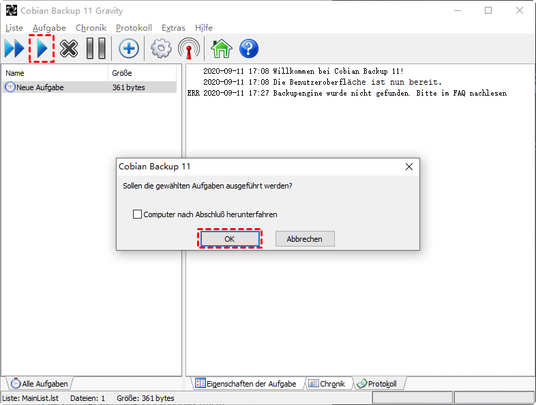This screenshot has width=536, height=405.
Task: Minimize the Cobian Backup window
Action: (458, 11)
